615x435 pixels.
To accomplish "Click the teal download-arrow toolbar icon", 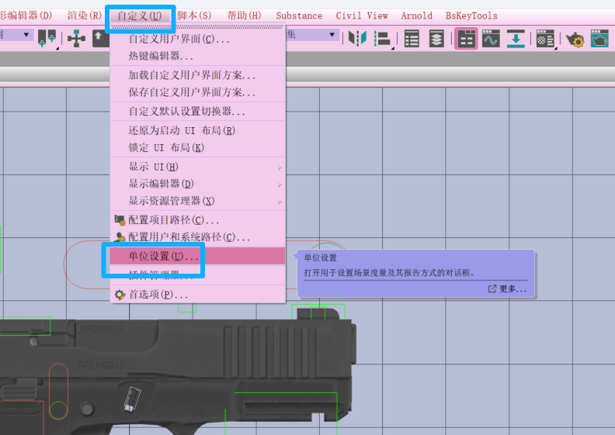I will (x=516, y=39).
